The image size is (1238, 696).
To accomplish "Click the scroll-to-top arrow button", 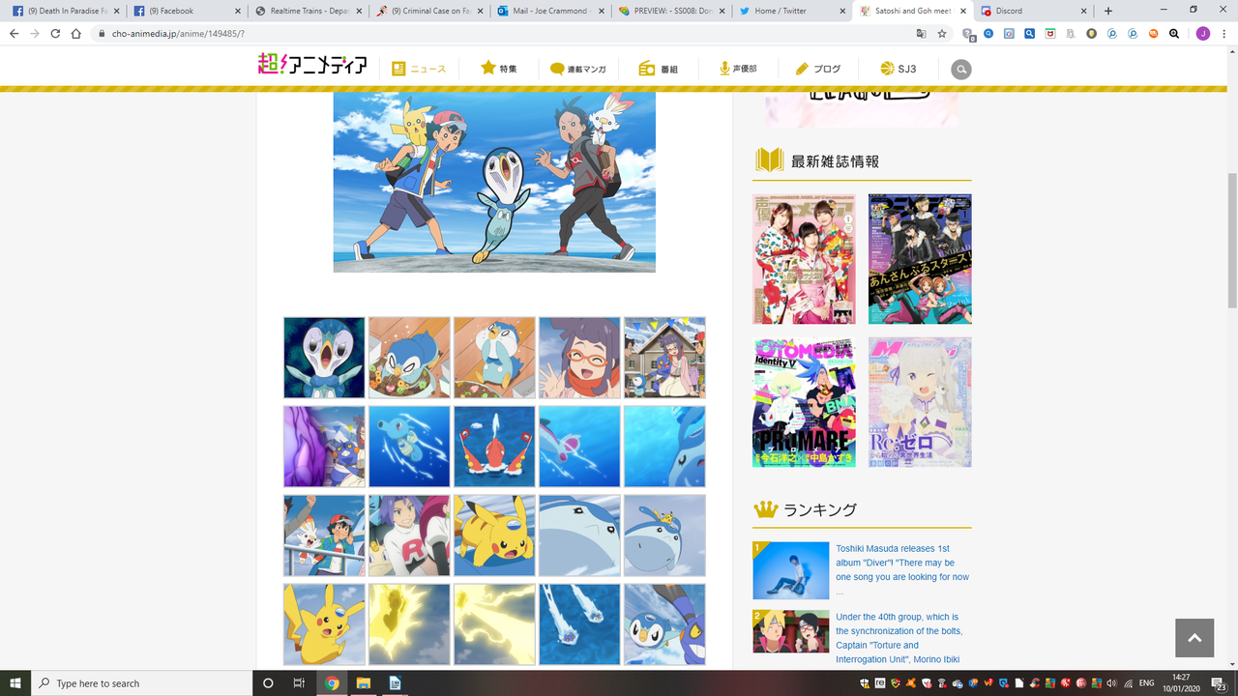I will tap(1194, 638).
